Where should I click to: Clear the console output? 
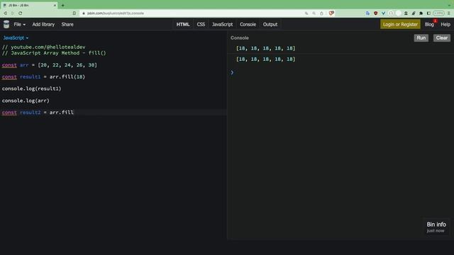tap(441, 38)
